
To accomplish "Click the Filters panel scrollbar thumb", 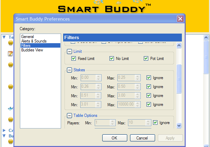I will [x=179, y=78].
